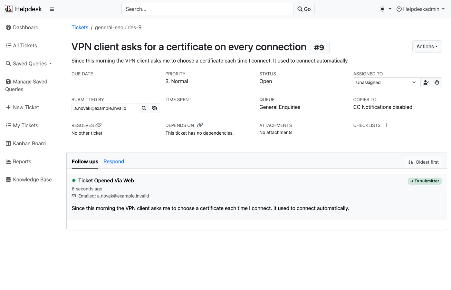
Task: Open the Helpdeskadmin user menu
Action: [x=420, y=9]
